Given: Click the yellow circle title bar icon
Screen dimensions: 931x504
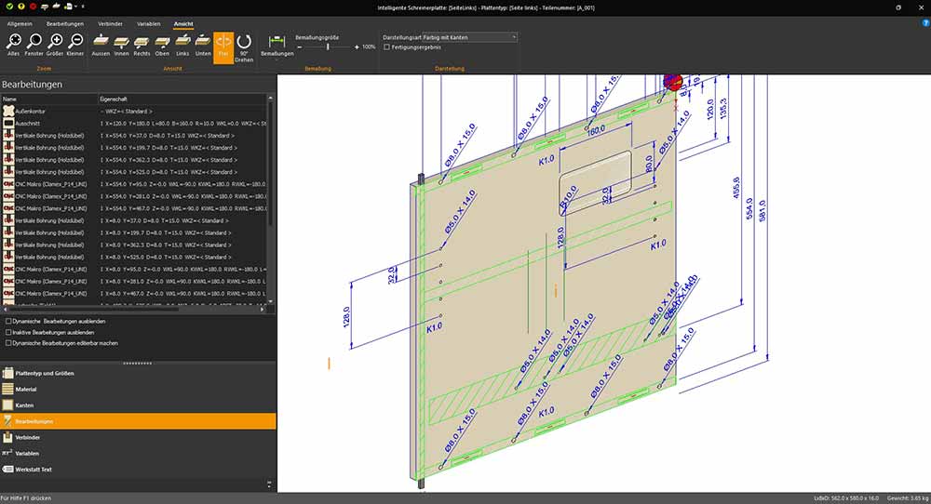Looking at the screenshot, I should pos(21,7).
